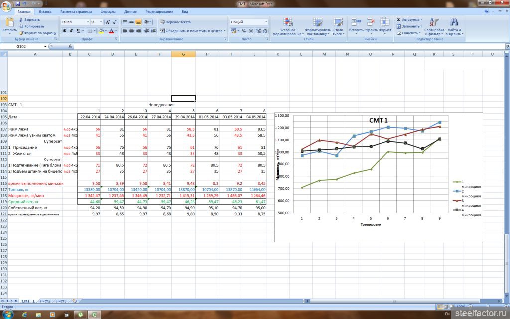Decrease decimal places
The image size is (510, 319).
pos(265,31)
